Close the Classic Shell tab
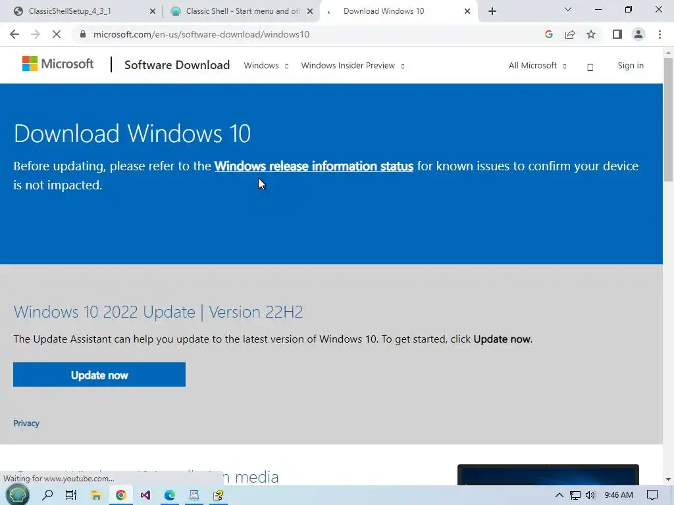Image resolution: width=674 pixels, height=505 pixels. (310, 11)
